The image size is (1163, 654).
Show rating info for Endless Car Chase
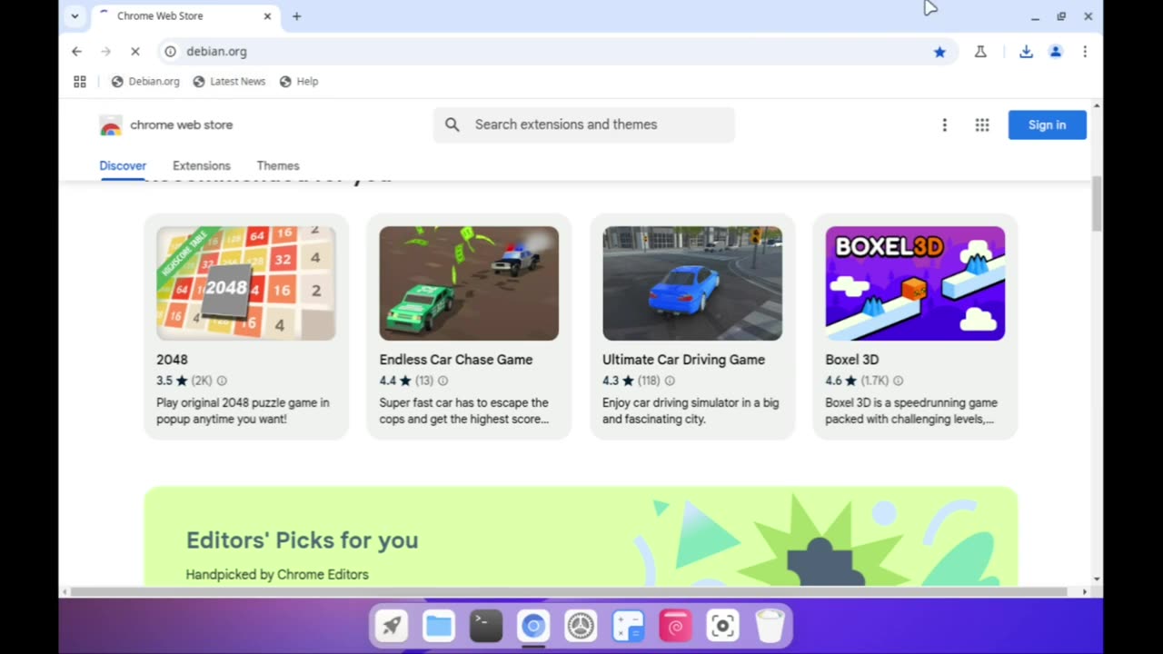[x=443, y=381]
